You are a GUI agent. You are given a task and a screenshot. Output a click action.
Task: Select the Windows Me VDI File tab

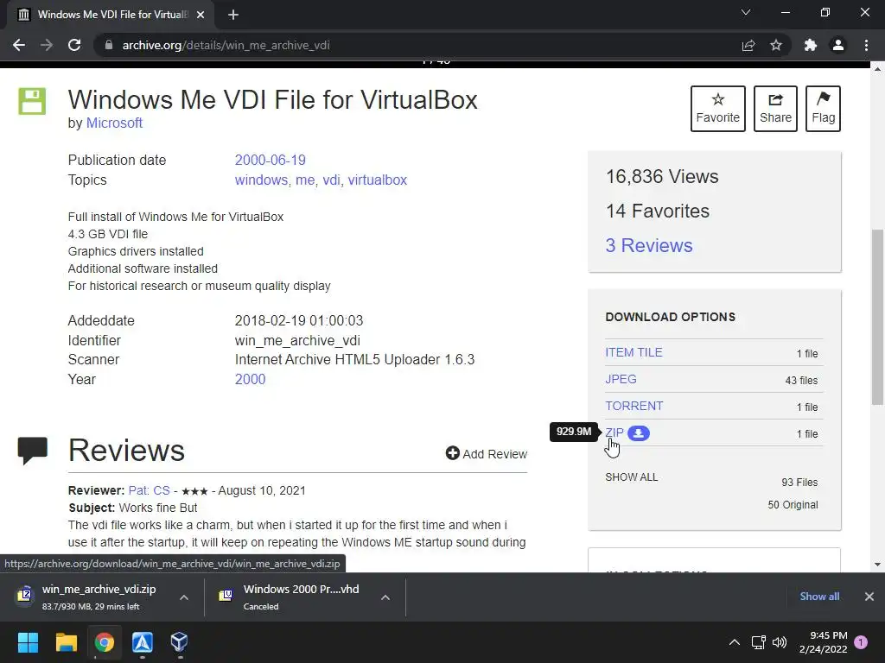pos(110,15)
